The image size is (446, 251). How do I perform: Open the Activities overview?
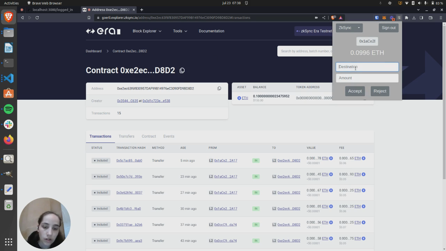11,3
